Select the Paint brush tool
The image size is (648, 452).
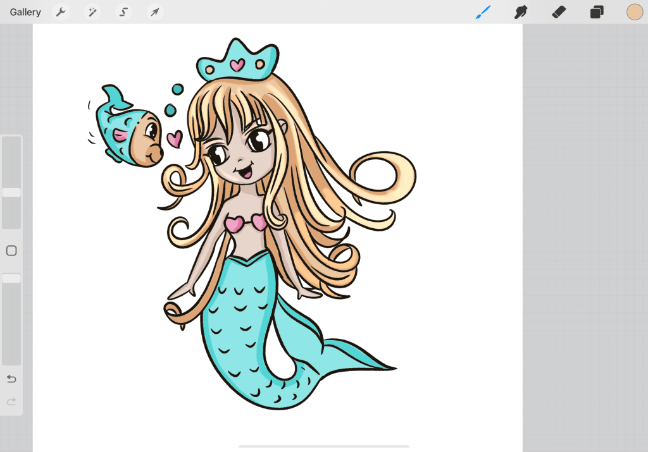[483, 12]
